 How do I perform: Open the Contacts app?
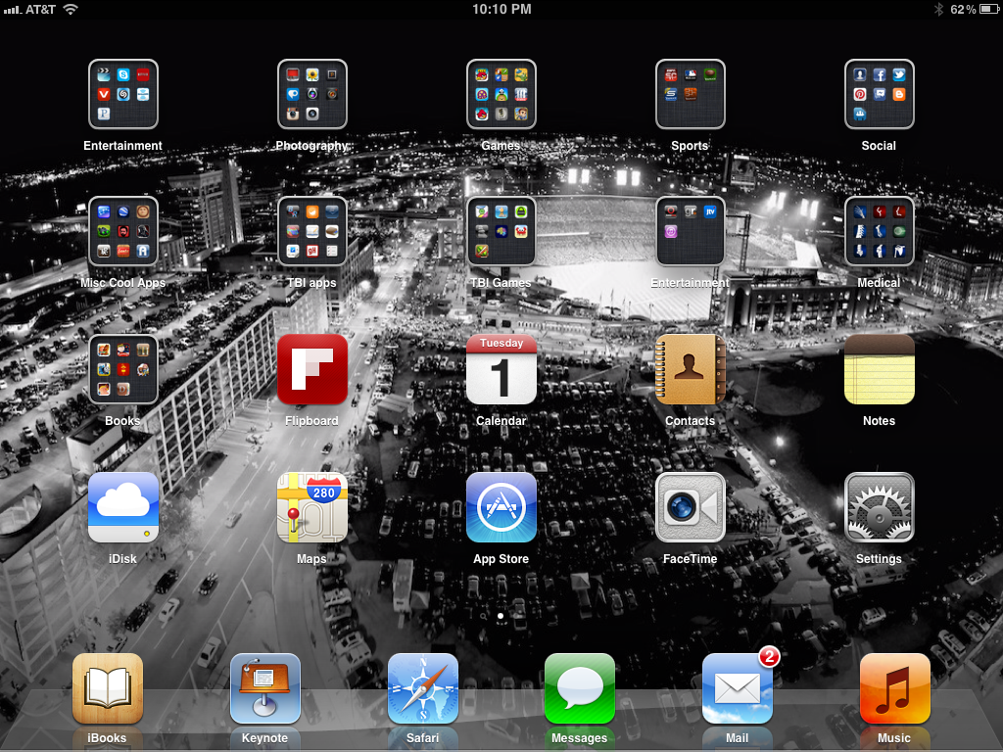[691, 369]
